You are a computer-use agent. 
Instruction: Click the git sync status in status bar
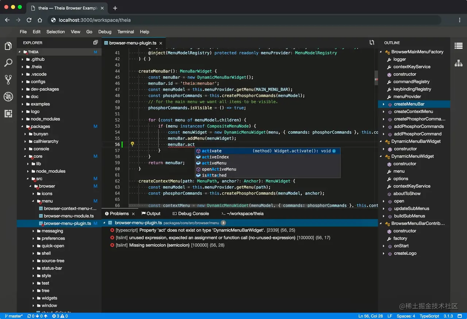tap(37, 316)
